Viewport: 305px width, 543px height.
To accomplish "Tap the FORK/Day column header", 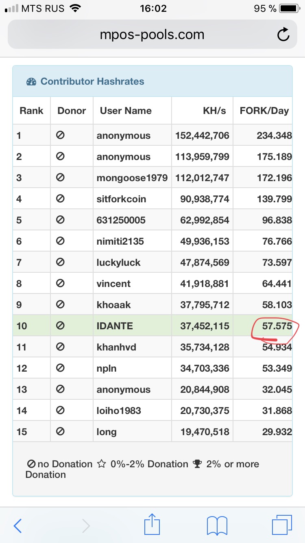I will pos(264,111).
